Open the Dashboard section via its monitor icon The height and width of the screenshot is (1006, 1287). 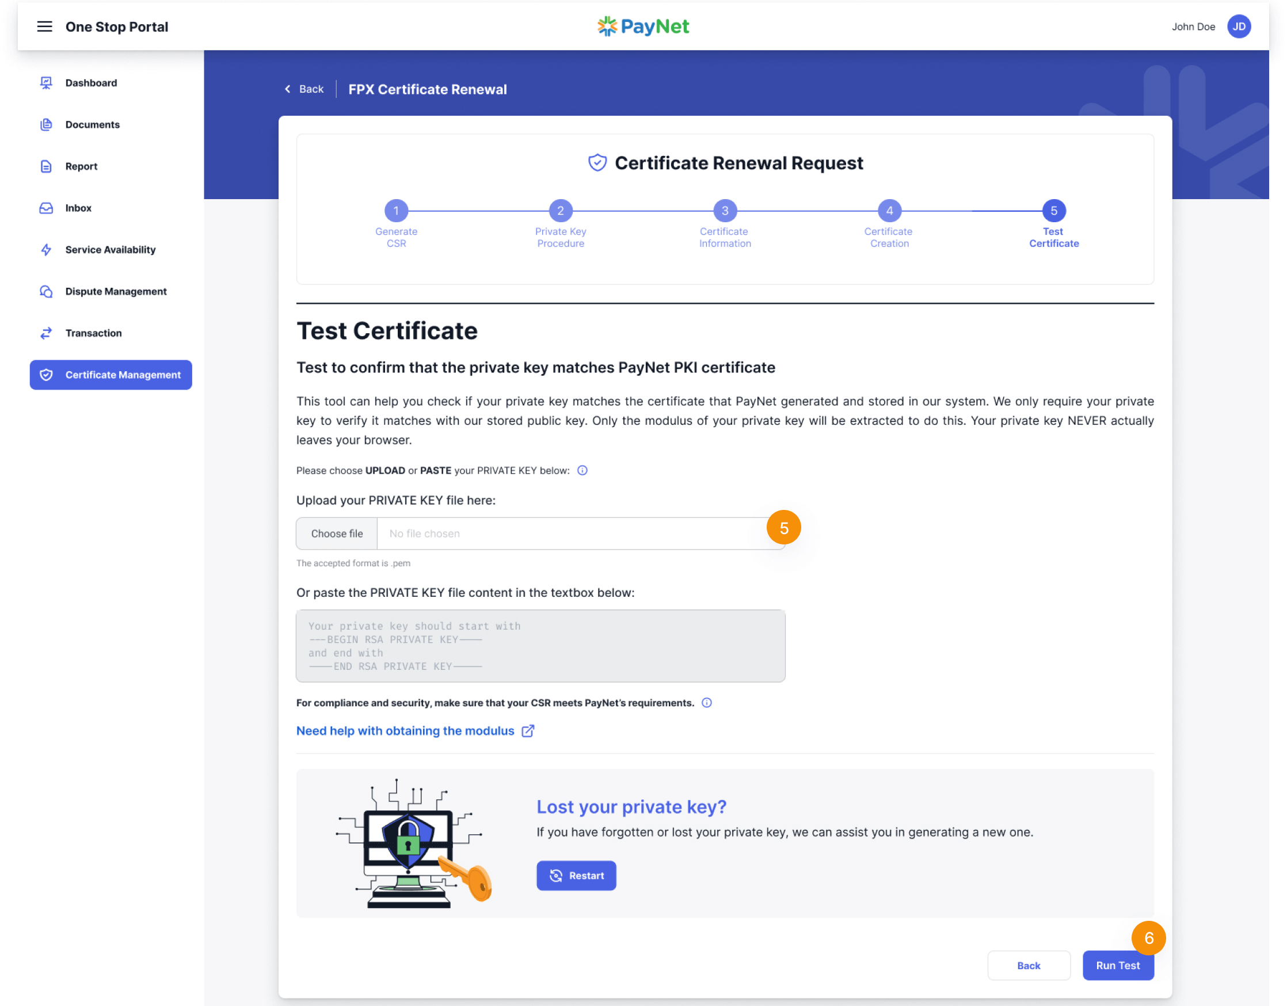46,82
